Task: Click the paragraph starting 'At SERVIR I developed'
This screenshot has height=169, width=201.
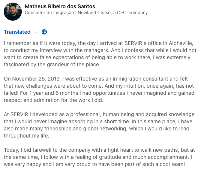Action: pos(99,125)
